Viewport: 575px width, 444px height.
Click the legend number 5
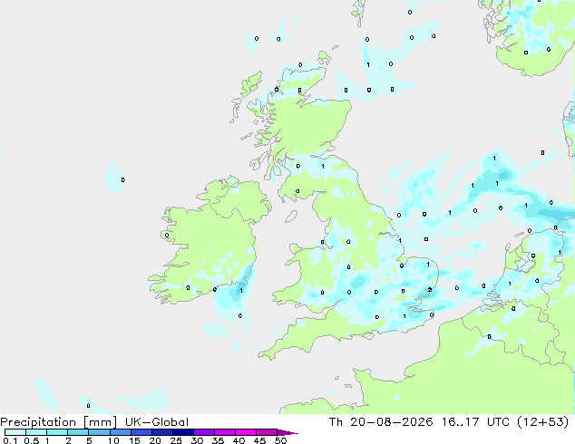click(89, 440)
